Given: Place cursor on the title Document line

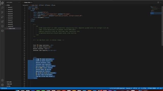Looking at the screenshot, I should (41, 17).
